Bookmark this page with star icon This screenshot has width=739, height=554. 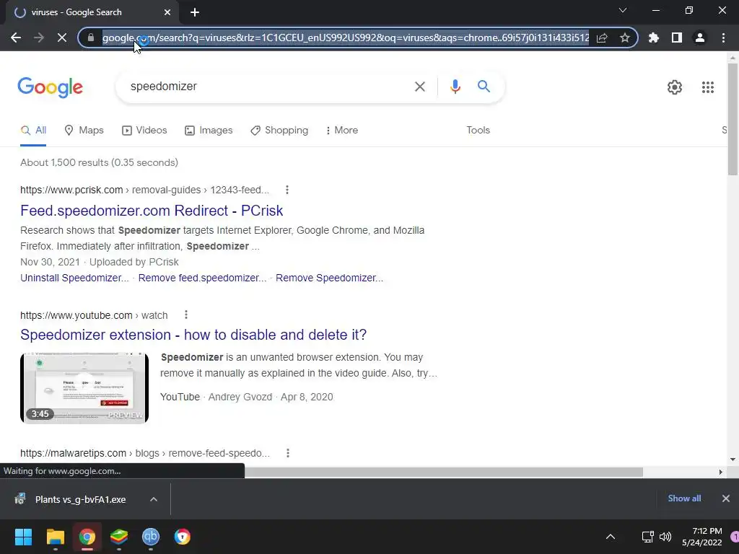[x=625, y=38]
